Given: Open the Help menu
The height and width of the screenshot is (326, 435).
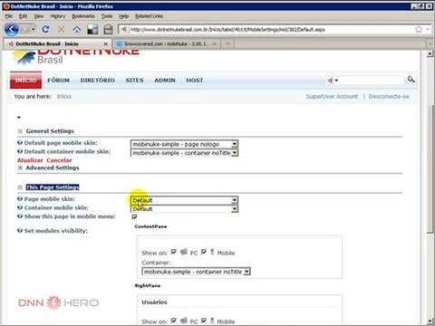Looking at the screenshot, I should coord(123,16).
